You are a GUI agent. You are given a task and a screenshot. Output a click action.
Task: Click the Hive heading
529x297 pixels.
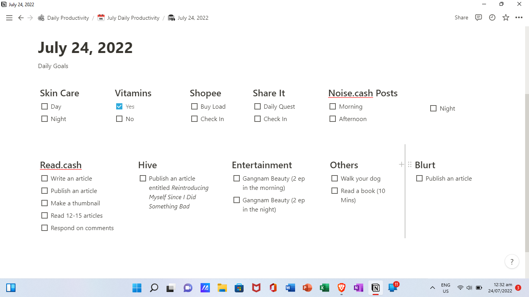tap(148, 165)
